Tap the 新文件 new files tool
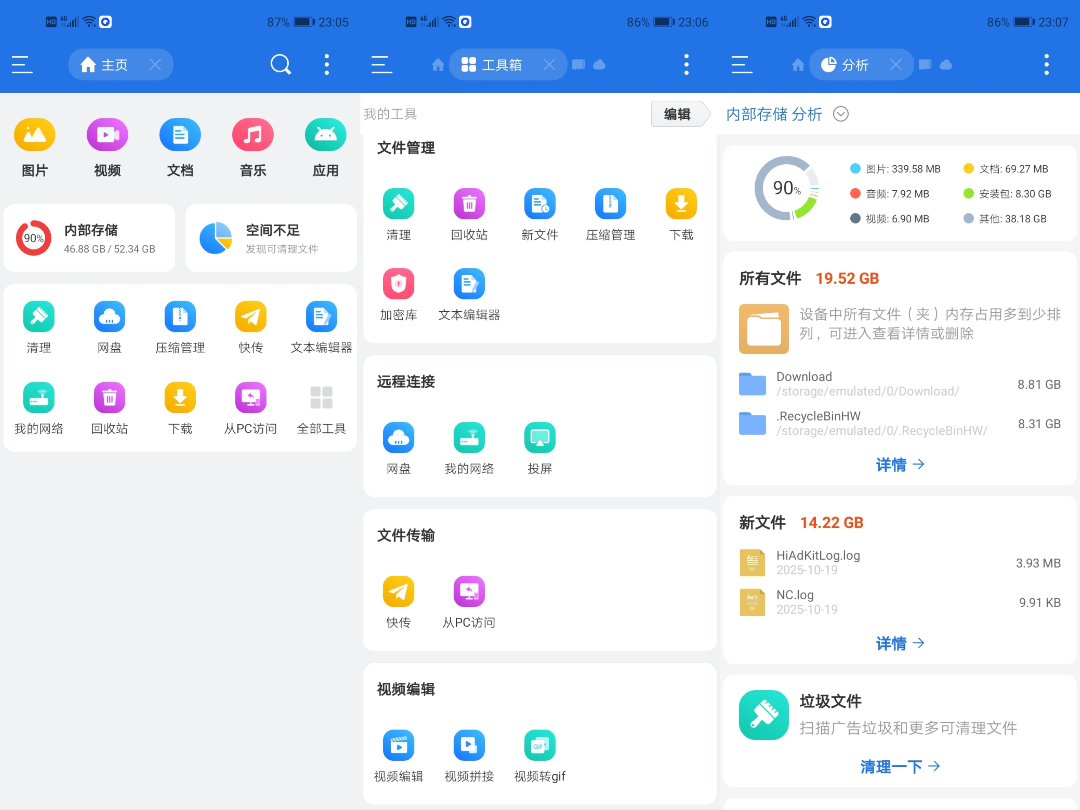Viewport: 1080px width, 810px height. click(x=539, y=204)
